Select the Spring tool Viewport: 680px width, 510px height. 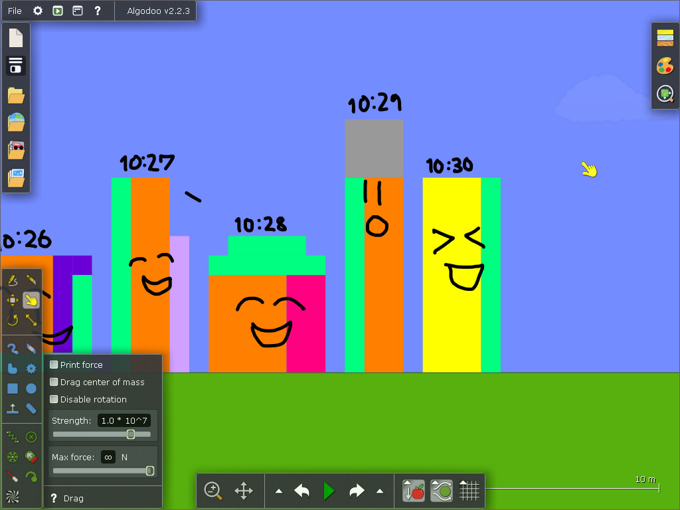(x=13, y=437)
